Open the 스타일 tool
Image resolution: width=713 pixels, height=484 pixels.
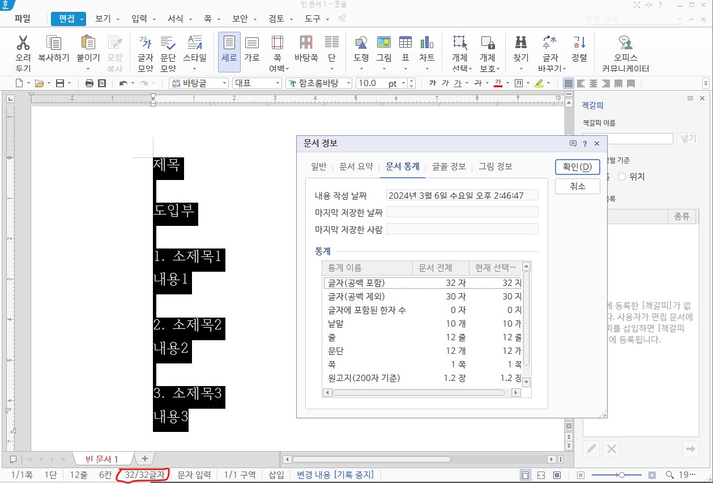click(195, 52)
